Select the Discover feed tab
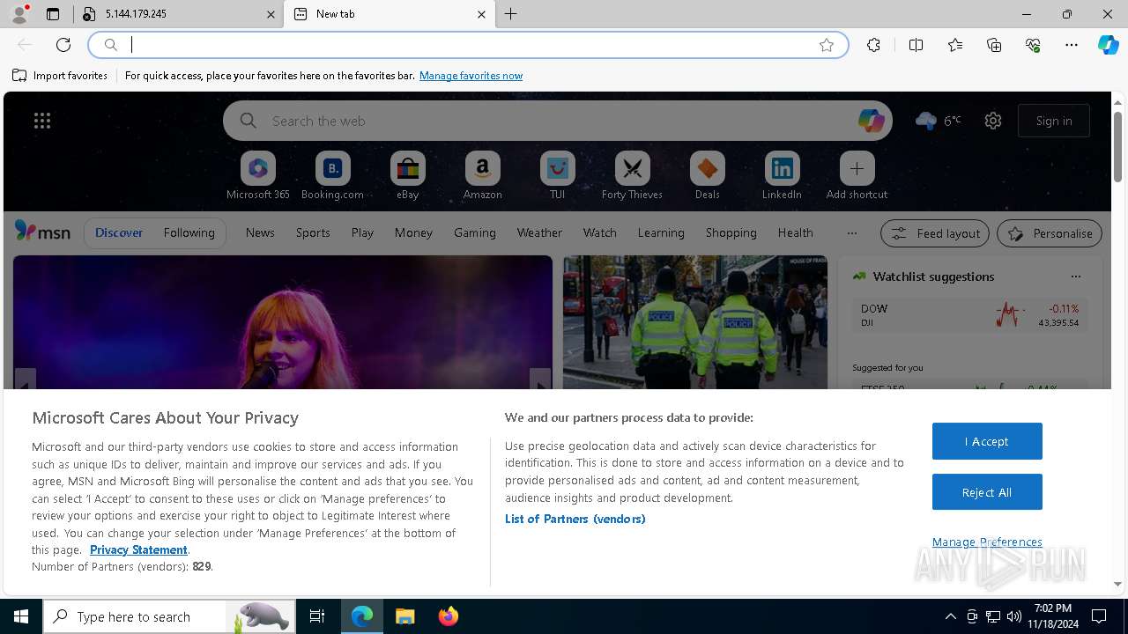The width and height of the screenshot is (1128, 634). pos(119,232)
